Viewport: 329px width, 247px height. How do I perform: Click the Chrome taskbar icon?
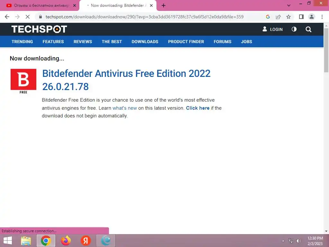click(46, 241)
